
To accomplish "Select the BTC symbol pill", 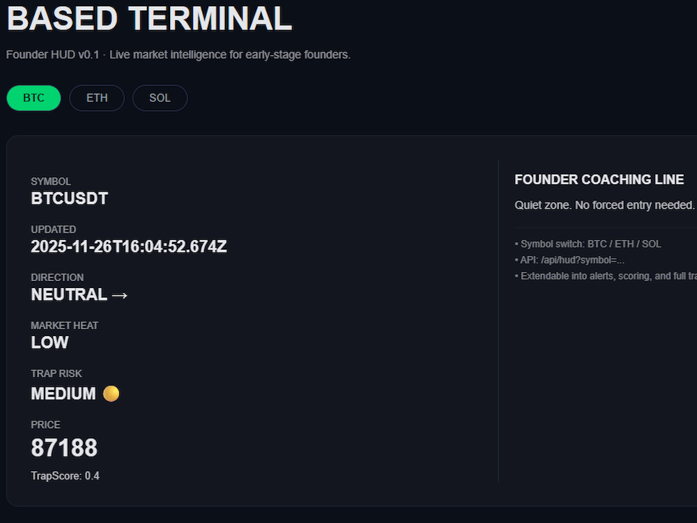I will [33, 98].
